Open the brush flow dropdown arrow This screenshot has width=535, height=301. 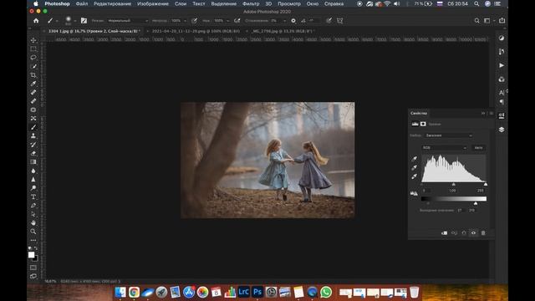click(227, 20)
